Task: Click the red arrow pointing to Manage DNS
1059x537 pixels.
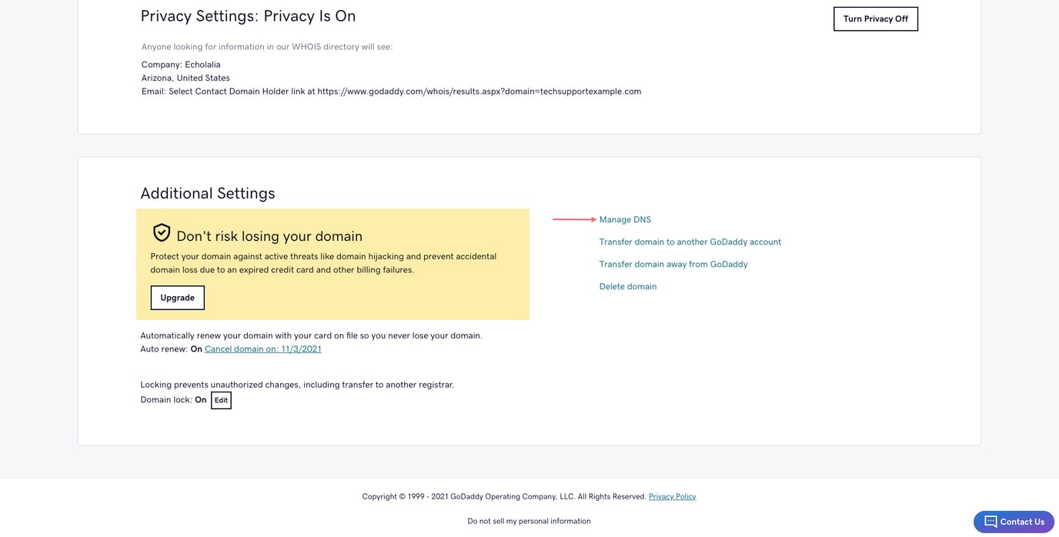Action: [x=574, y=218]
